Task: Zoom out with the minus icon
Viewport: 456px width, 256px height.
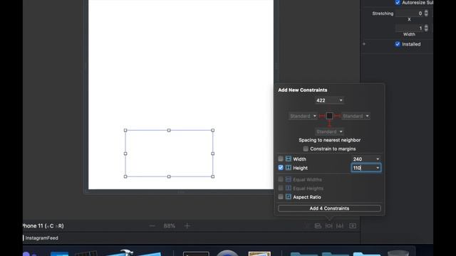Action: coord(152,226)
